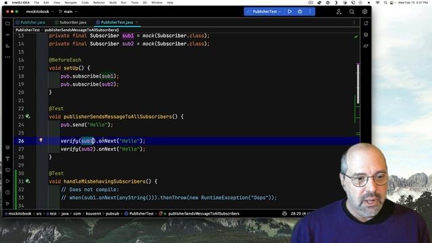Open Gradle tool window icon on right sidebar

click(x=366, y=46)
